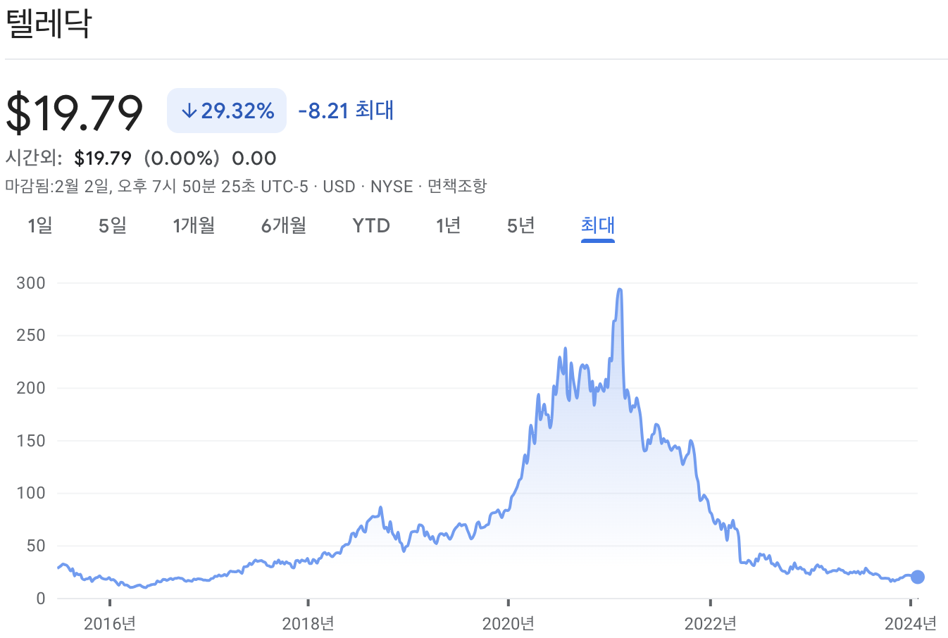Click the 시간외 after-hours price text
Screen dimensions: 948x638
(32, 158)
